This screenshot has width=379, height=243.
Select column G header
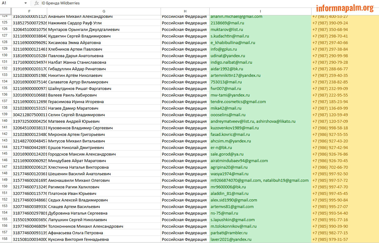click(104, 11)
